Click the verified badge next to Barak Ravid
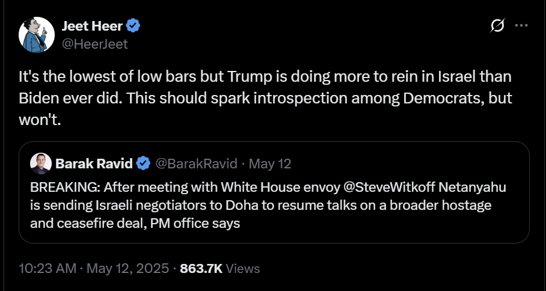Image resolution: width=546 pixels, height=291 pixels. tap(143, 164)
